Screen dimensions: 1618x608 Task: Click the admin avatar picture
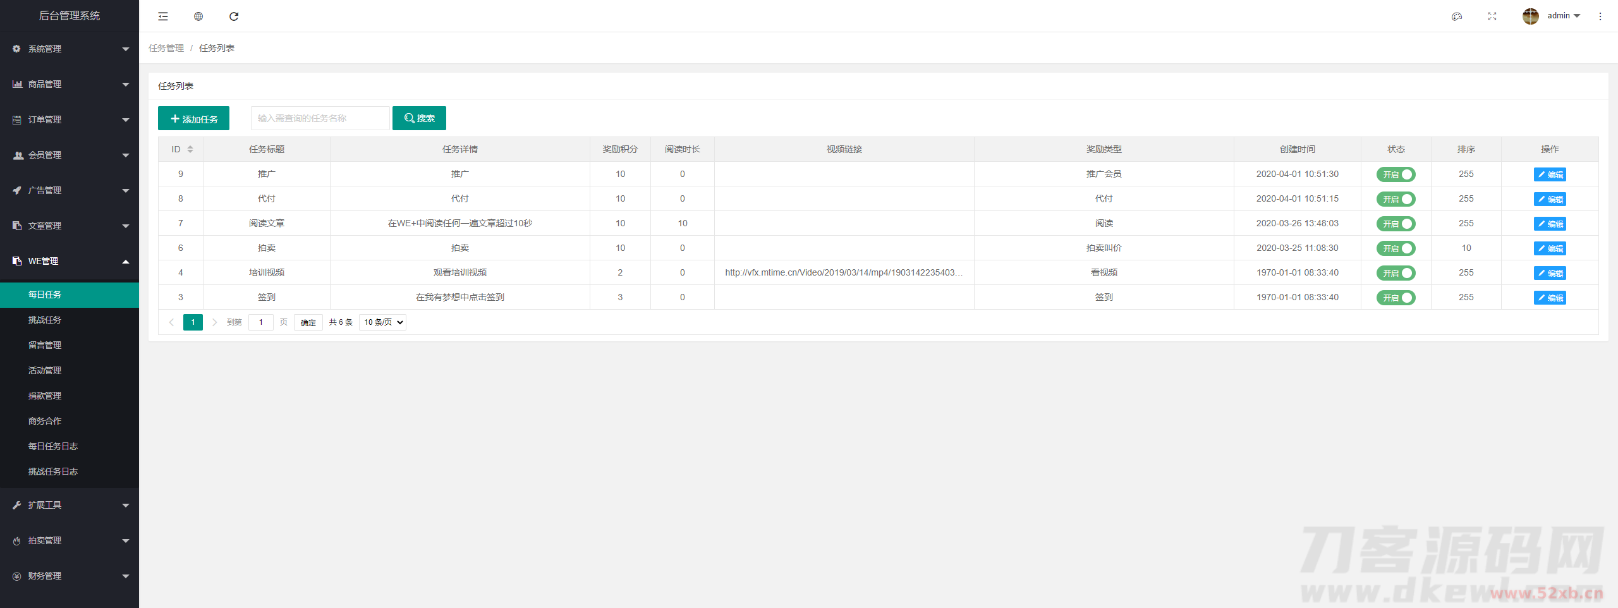pos(1530,16)
